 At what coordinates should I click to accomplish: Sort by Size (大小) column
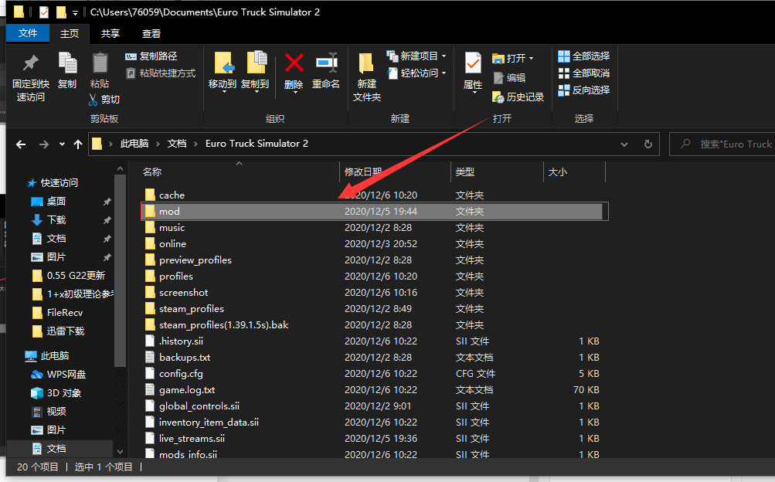(558, 171)
